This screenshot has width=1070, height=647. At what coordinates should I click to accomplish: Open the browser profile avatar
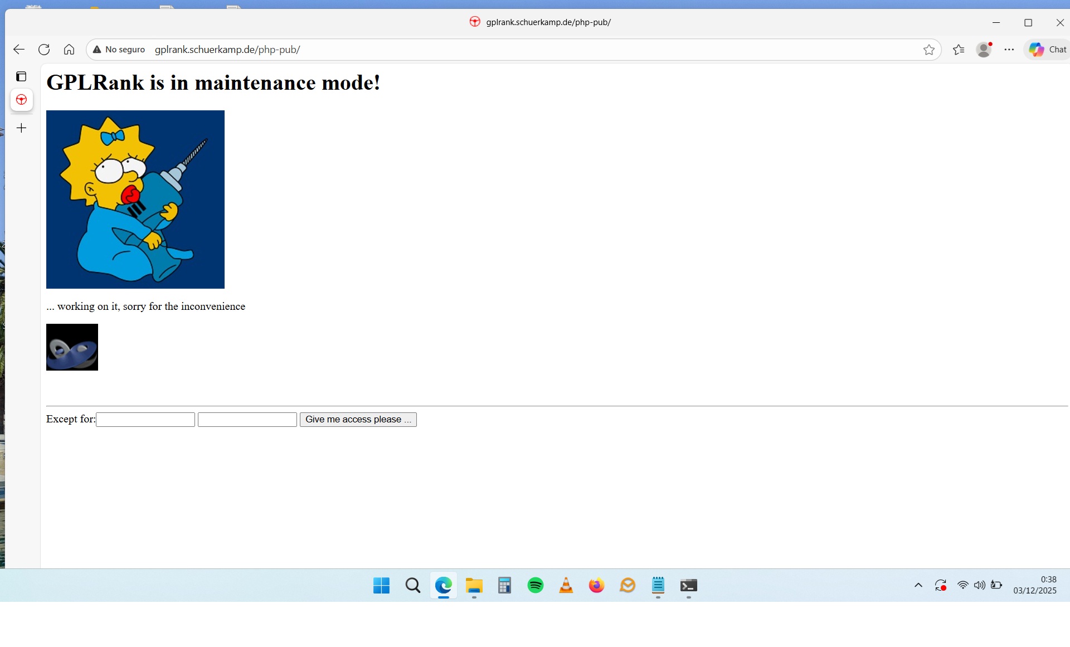[x=984, y=50]
